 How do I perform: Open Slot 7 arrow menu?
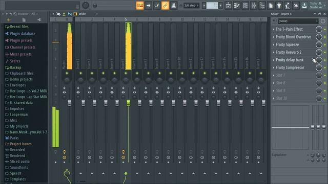tap(274, 75)
